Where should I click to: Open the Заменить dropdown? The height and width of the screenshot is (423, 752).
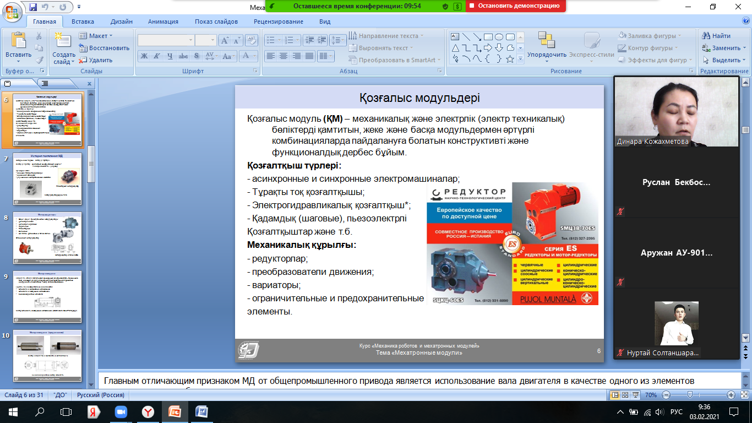click(724, 48)
